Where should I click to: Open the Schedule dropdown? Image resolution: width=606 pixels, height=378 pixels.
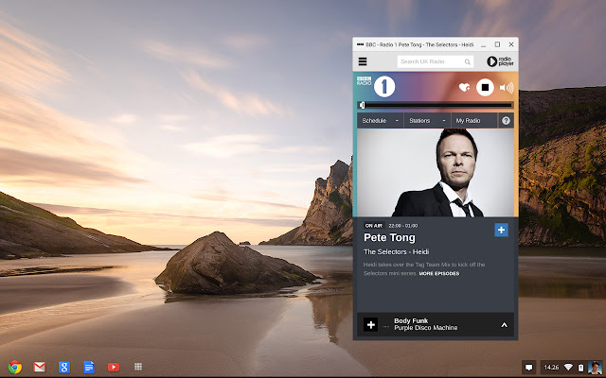coord(381,121)
